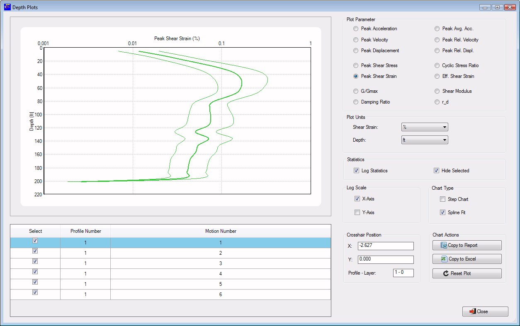Choose Peak Displacement as plot parameter
The width and height of the screenshot is (520, 326).
click(355, 51)
